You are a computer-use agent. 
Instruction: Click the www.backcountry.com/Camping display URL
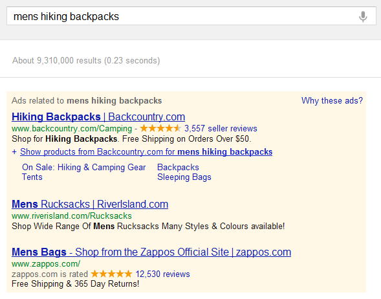pos(72,128)
